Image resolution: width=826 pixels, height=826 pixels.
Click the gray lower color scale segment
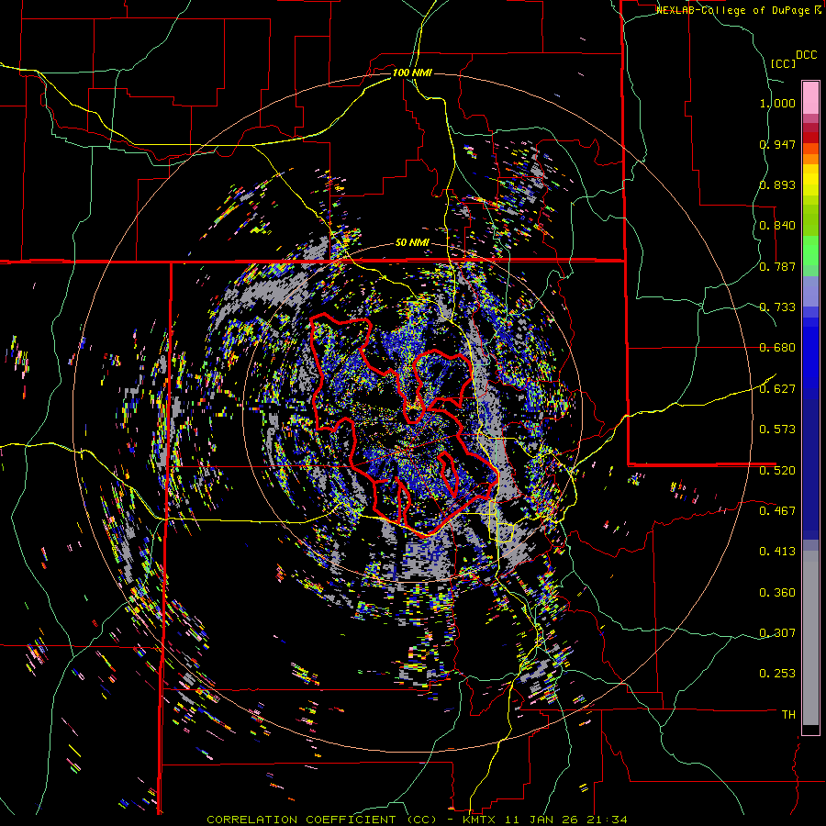pyautogui.click(x=810, y=642)
